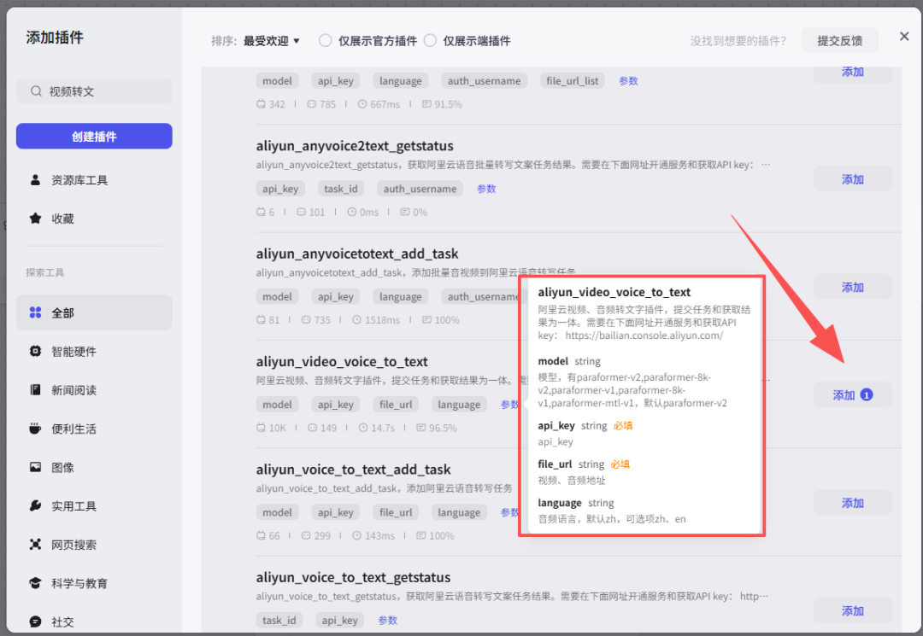Screen dimensions: 923x636
Task: Select the 图像 category
Action: click(94, 467)
